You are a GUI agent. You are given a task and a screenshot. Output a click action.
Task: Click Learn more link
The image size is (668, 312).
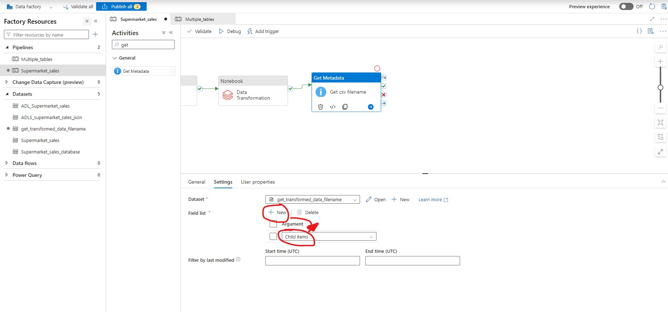click(433, 199)
